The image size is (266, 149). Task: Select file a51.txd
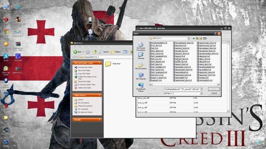point(154,48)
